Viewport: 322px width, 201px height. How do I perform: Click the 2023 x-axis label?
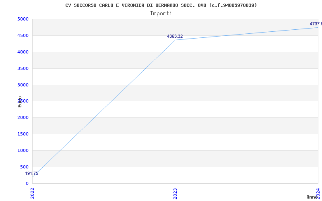(175, 193)
